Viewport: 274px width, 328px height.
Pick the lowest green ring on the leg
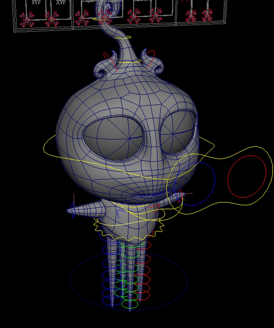point(130,305)
